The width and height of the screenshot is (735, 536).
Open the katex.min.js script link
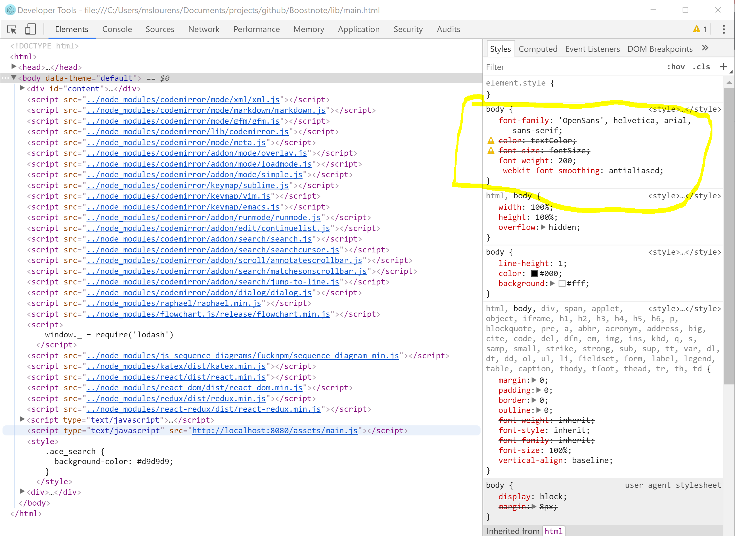click(176, 366)
